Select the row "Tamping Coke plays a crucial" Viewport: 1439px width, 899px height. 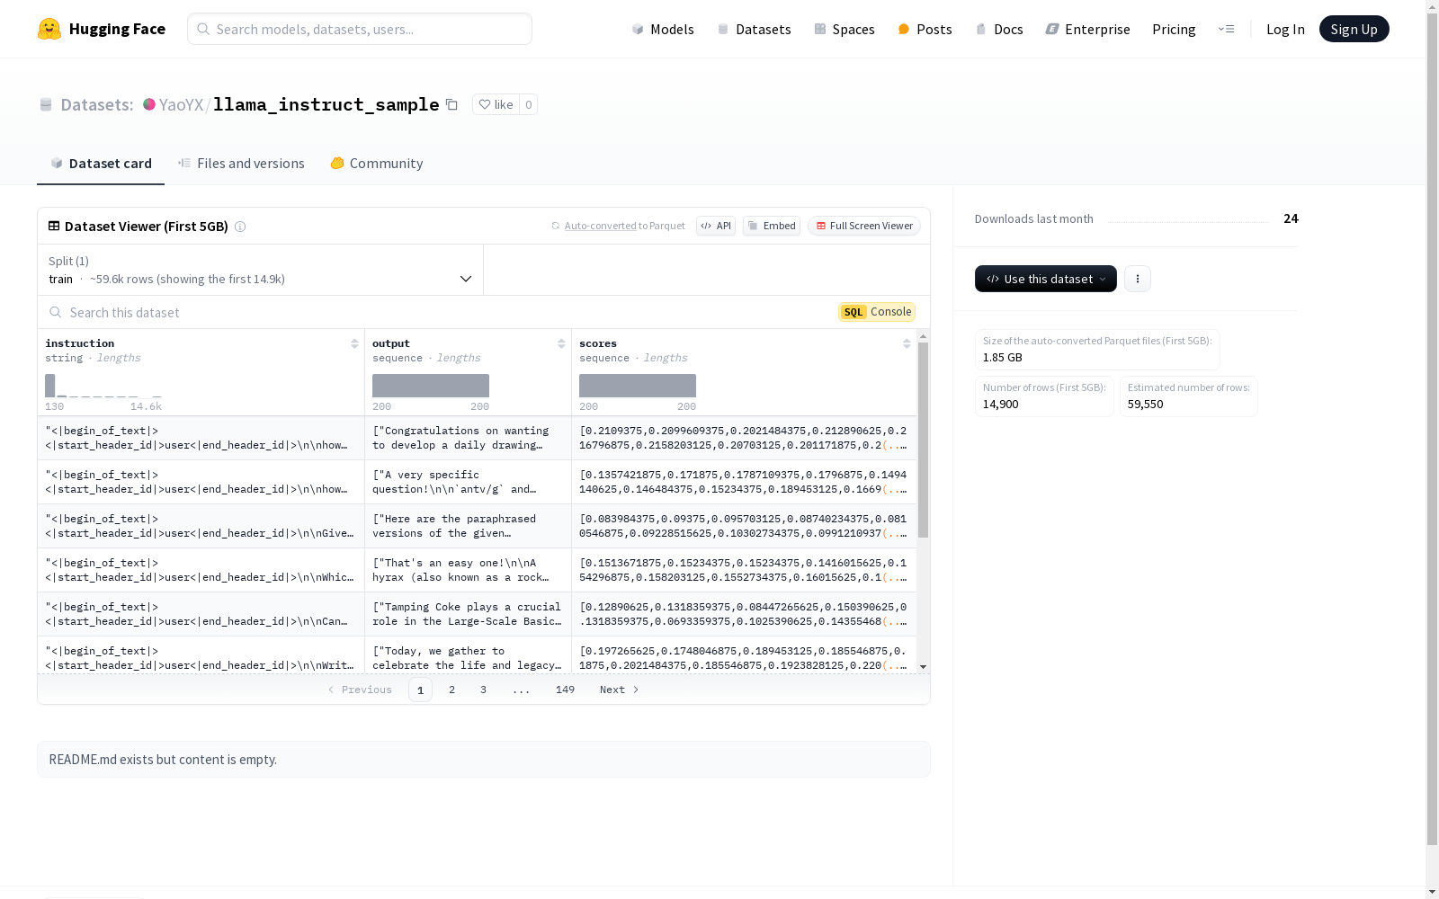pyautogui.click(x=477, y=614)
